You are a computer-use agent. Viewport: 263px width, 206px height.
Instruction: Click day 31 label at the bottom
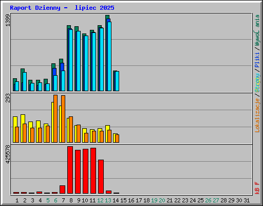[x=247, y=200]
